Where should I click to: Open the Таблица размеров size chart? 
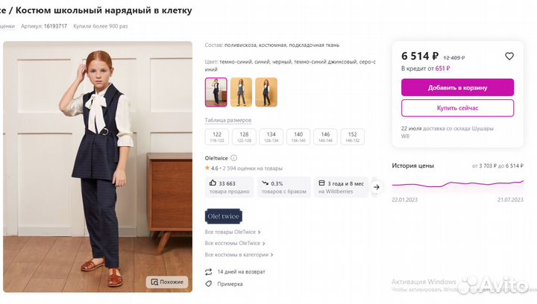pyautogui.click(x=227, y=120)
